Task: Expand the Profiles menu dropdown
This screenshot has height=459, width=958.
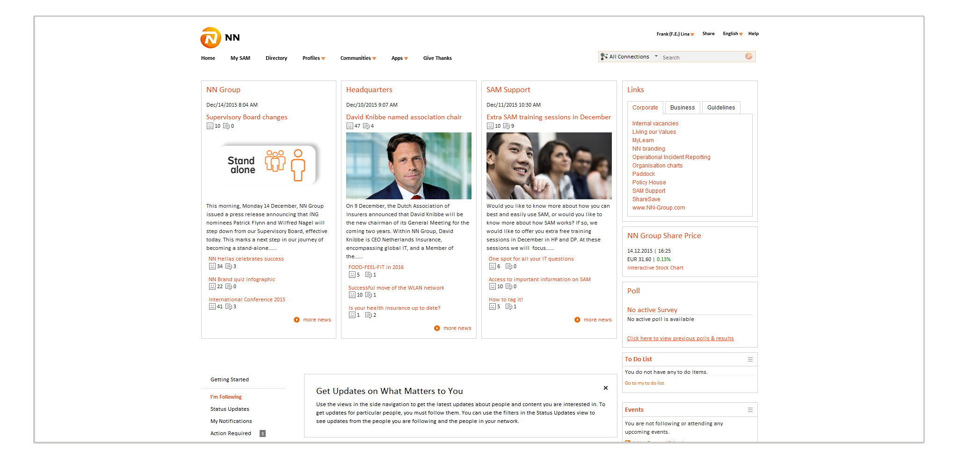Action: coord(323,58)
